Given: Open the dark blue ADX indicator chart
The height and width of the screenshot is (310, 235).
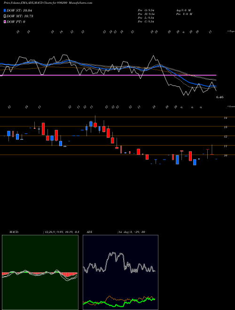Looking at the screenshot, I should [x=120, y=272].
